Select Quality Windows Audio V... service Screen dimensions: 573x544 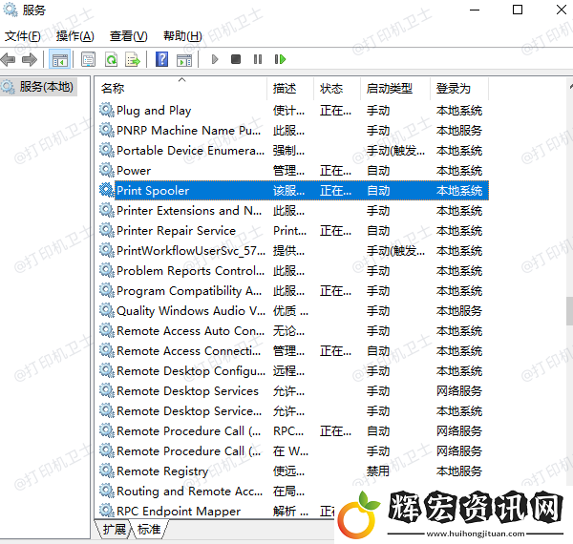pyautogui.click(x=191, y=311)
